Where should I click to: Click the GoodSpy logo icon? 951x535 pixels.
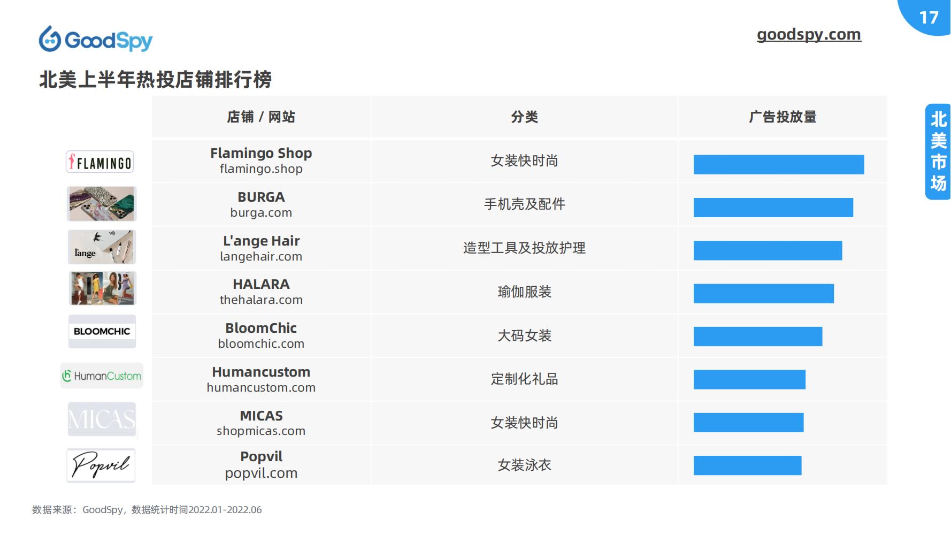tap(50, 39)
